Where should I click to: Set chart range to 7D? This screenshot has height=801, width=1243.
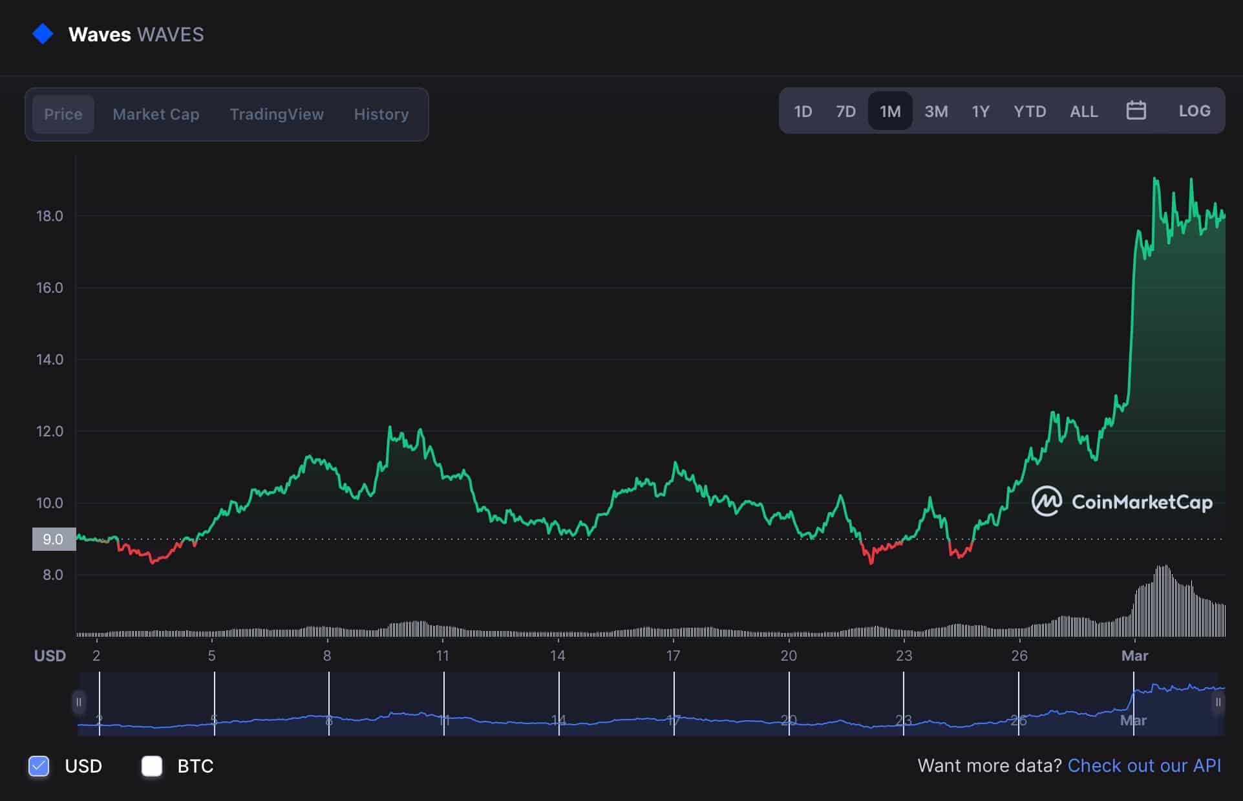click(x=845, y=112)
